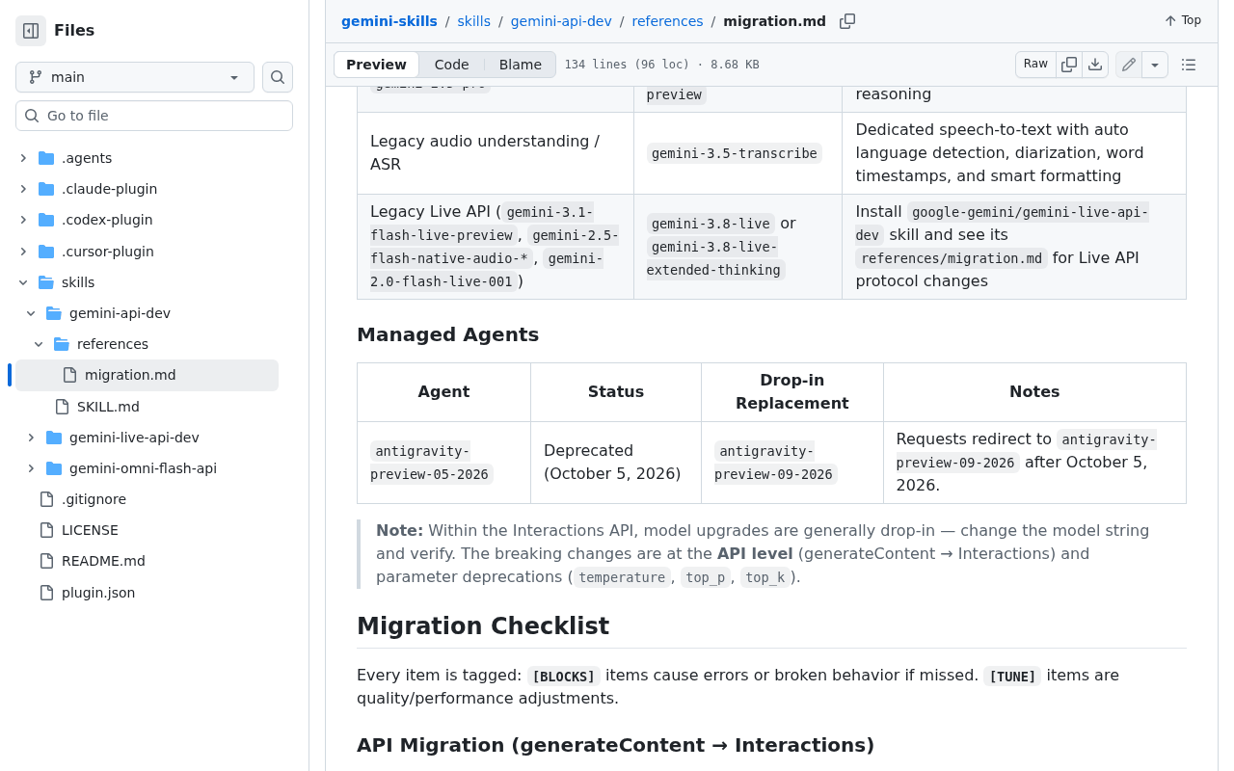1234x771 pixels.
Task: Switch to the Preview tab
Action: tap(376, 65)
